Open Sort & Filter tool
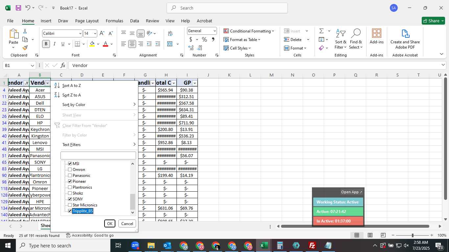Image resolution: width=449 pixels, height=252 pixels. pos(341,39)
